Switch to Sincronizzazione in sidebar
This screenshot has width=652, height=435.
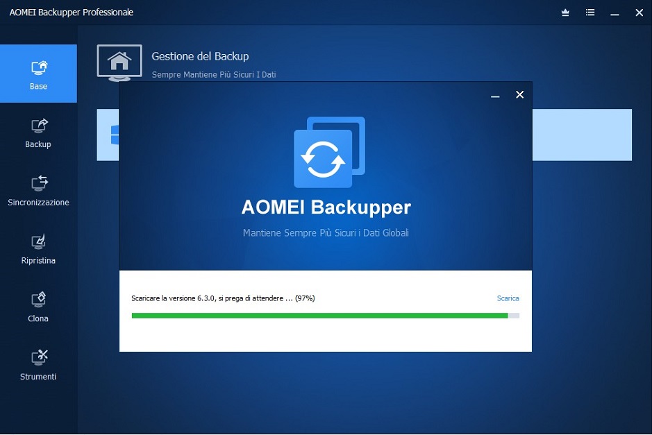38,191
